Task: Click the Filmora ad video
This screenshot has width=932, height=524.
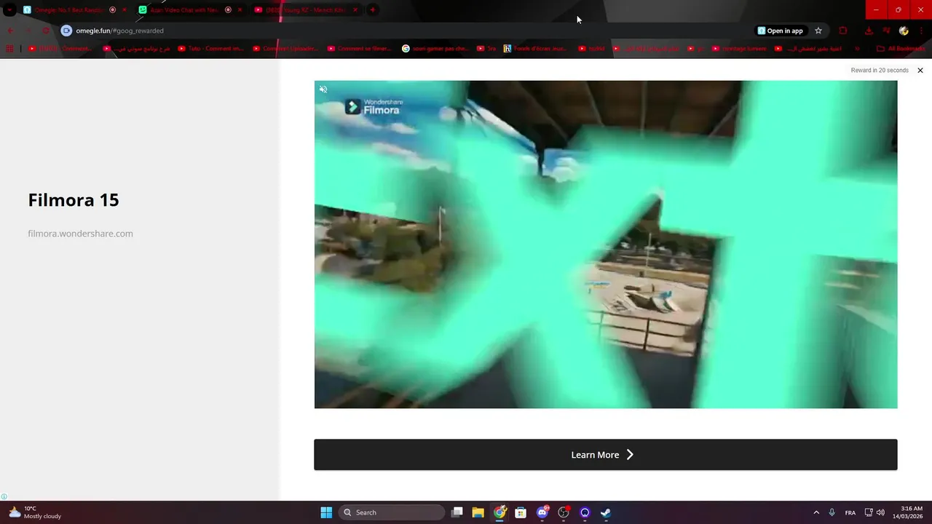Action: pyautogui.click(x=606, y=245)
